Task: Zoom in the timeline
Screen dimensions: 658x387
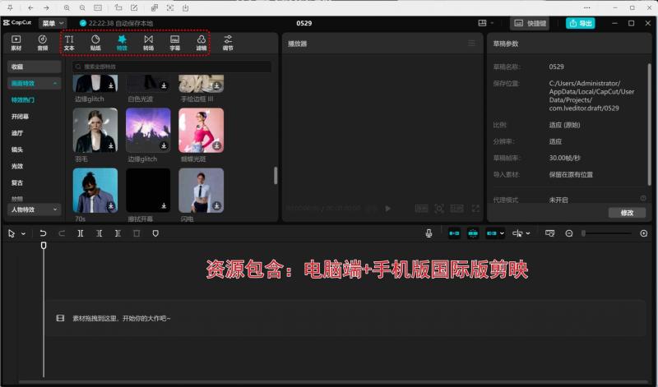Action: click(x=644, y=233)
